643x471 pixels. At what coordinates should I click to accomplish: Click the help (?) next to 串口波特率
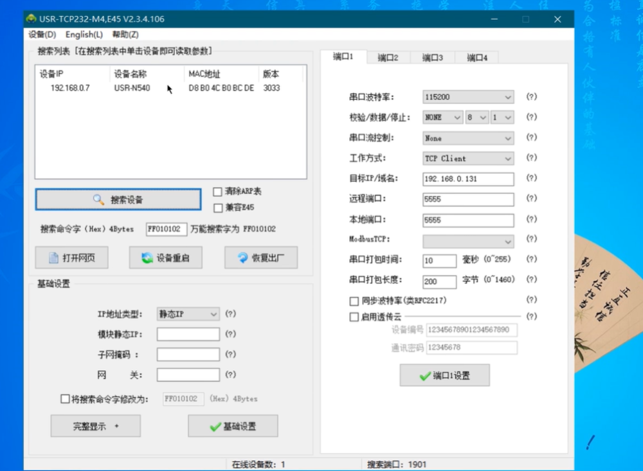click(x=531, y=97)
